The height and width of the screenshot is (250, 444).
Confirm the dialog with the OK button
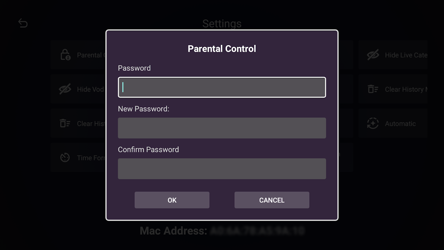[172, 200]
